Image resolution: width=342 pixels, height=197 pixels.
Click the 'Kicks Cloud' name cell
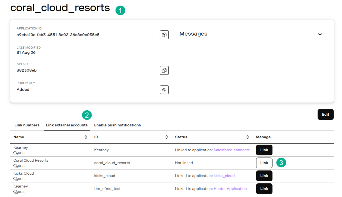point(24,173)
